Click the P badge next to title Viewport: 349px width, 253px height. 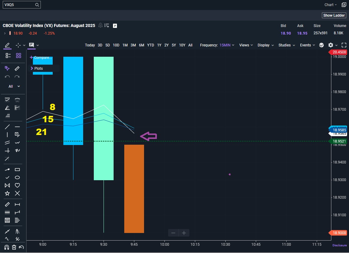click(115, 26)
